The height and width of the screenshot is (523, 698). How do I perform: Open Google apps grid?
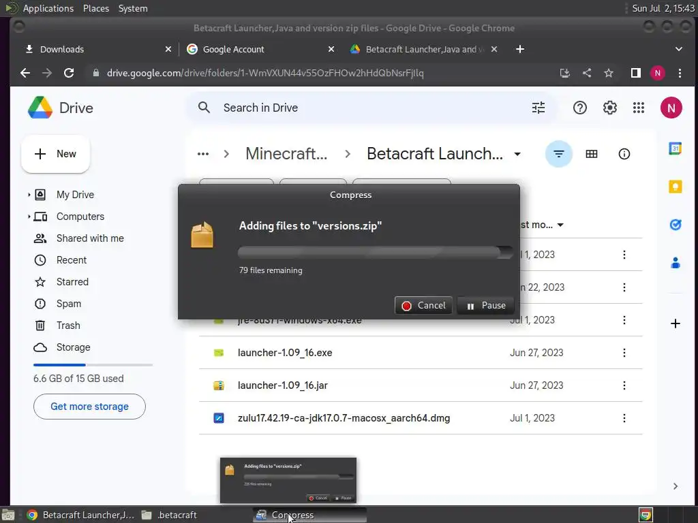(x=638, y=108)
